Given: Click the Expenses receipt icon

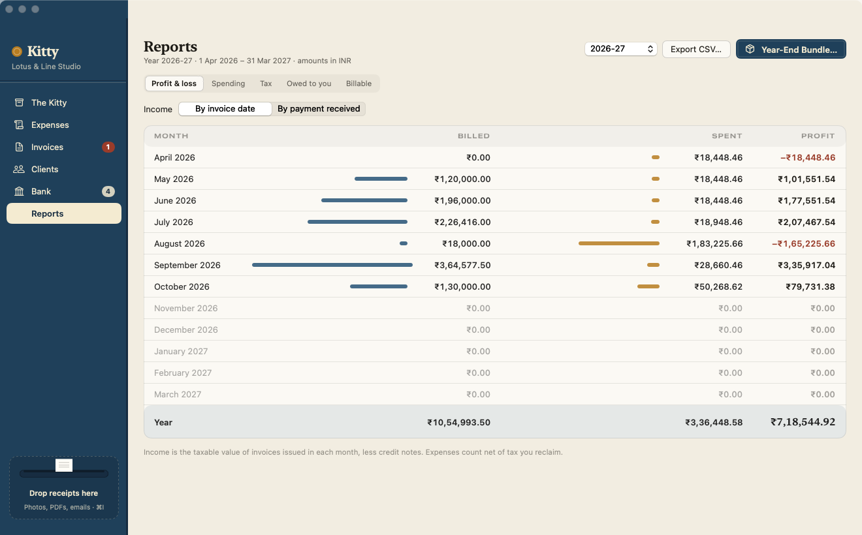Looking at the screenshot, I should click(19, 125).
